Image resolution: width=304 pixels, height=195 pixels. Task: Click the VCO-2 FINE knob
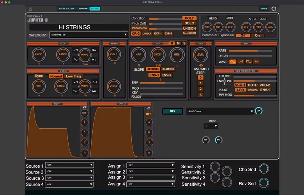pyautogui.click(x=39, y=86)
